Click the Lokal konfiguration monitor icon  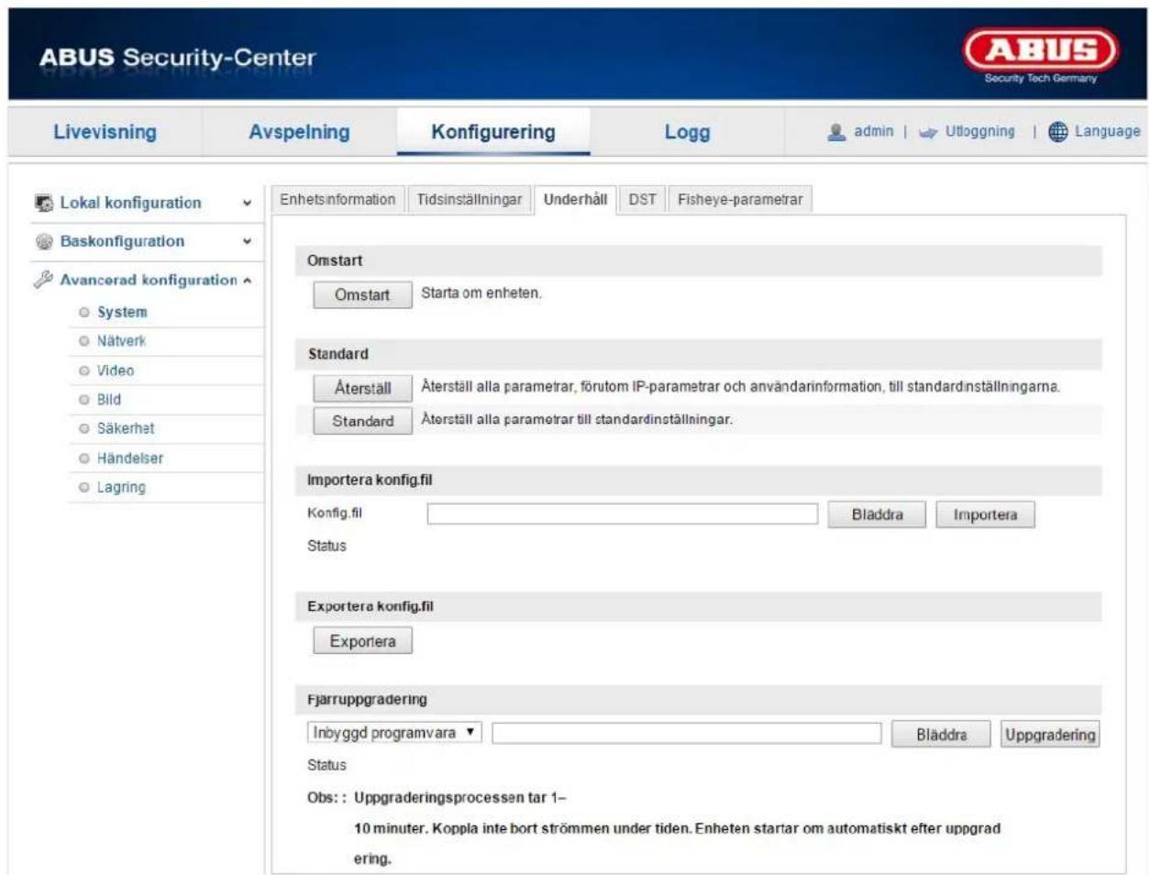tap(44, 203)
